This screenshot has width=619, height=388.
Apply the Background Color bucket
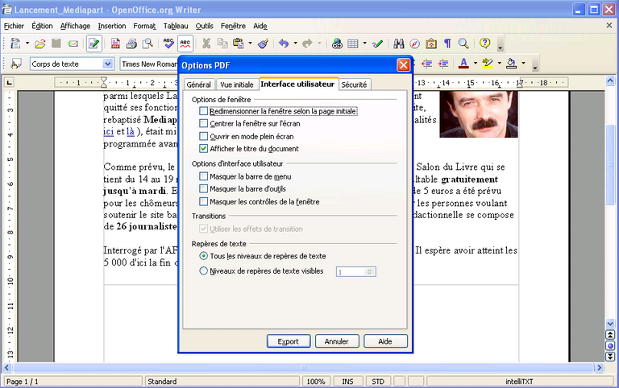pyautogui.click(x=512, y=64)
